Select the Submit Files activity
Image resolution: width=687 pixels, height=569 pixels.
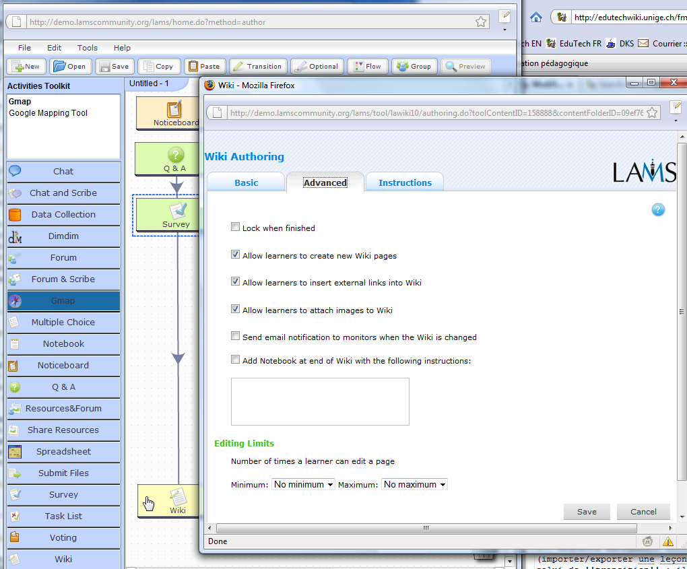pyautogui.click(x=63, y=473)
